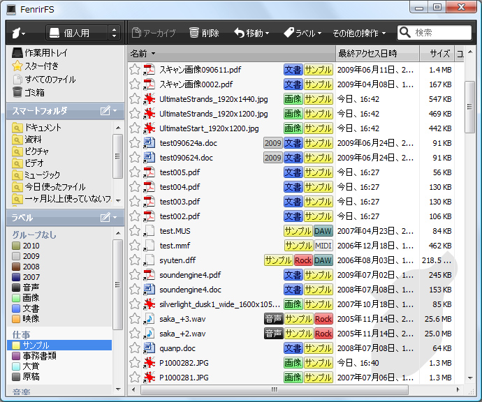
Task: Click the MIDI tag on test.mmf
Action: tap(323, 246)
